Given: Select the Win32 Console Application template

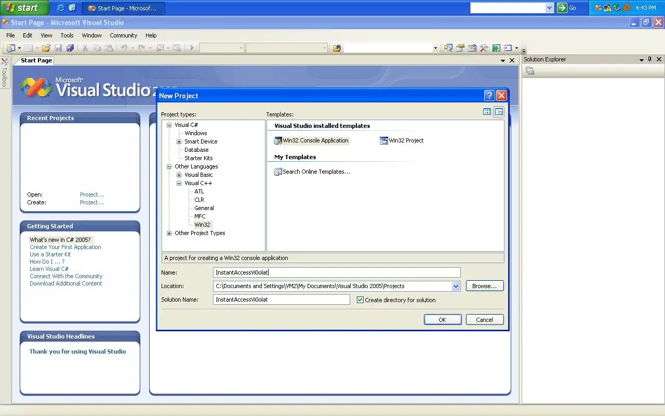Looking at the screenshot, I should point(312,140).
